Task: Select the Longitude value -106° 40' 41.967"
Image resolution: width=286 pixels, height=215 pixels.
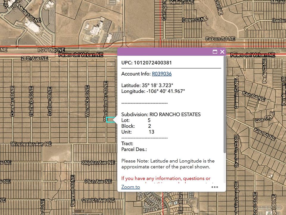Action: 166,91
